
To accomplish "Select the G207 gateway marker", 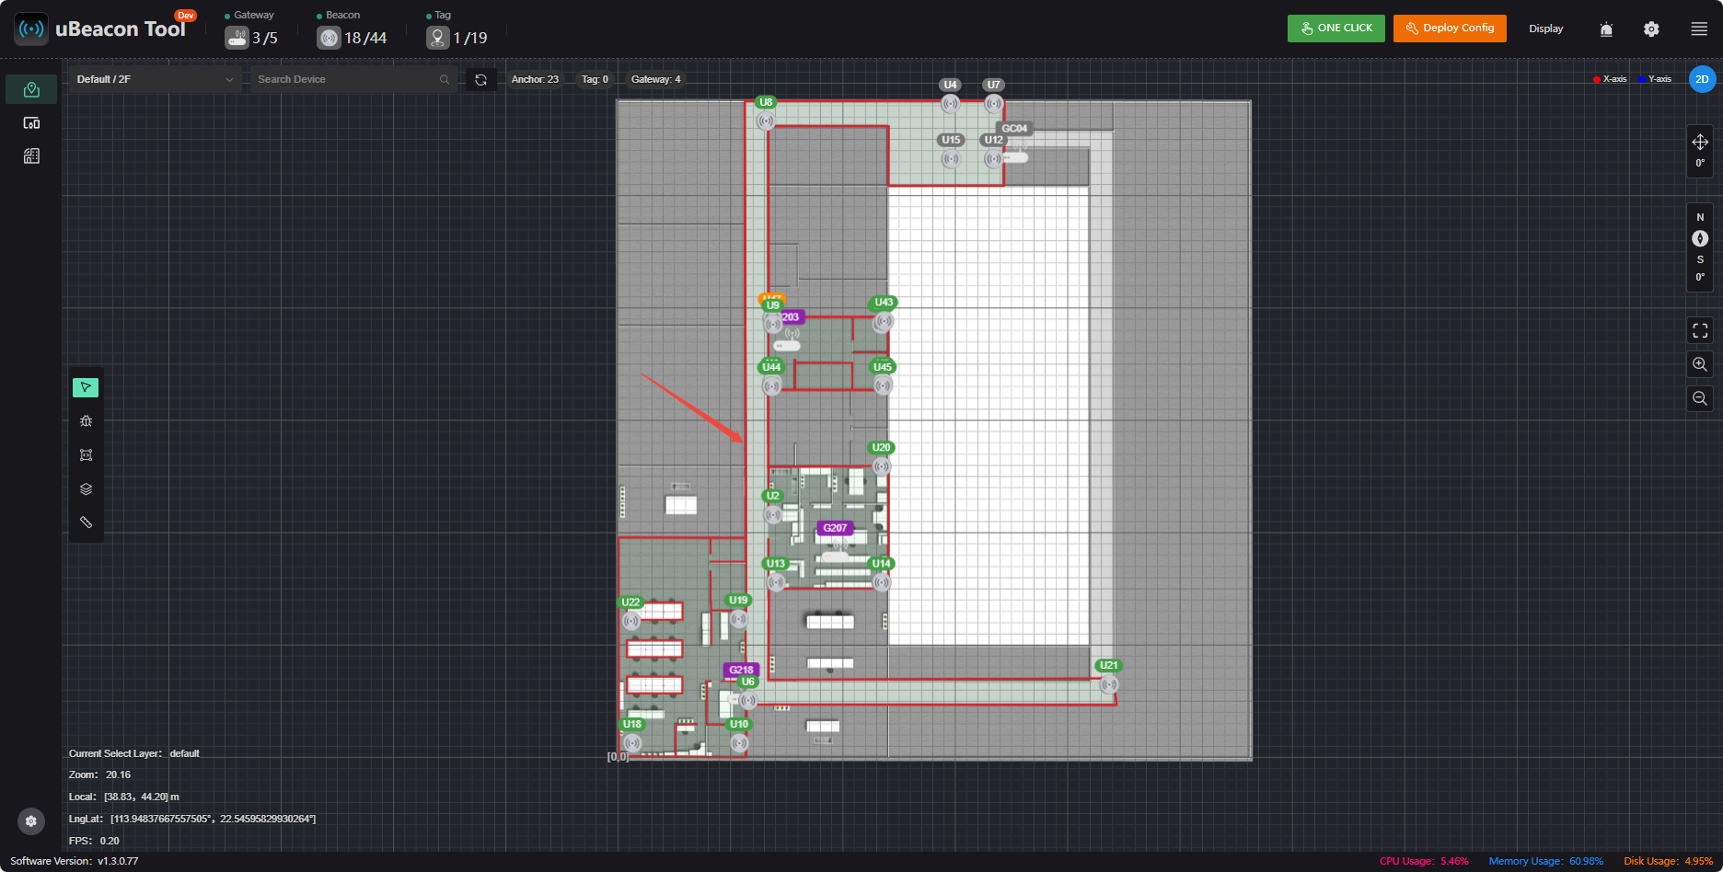I will click(x=835, y=528).
